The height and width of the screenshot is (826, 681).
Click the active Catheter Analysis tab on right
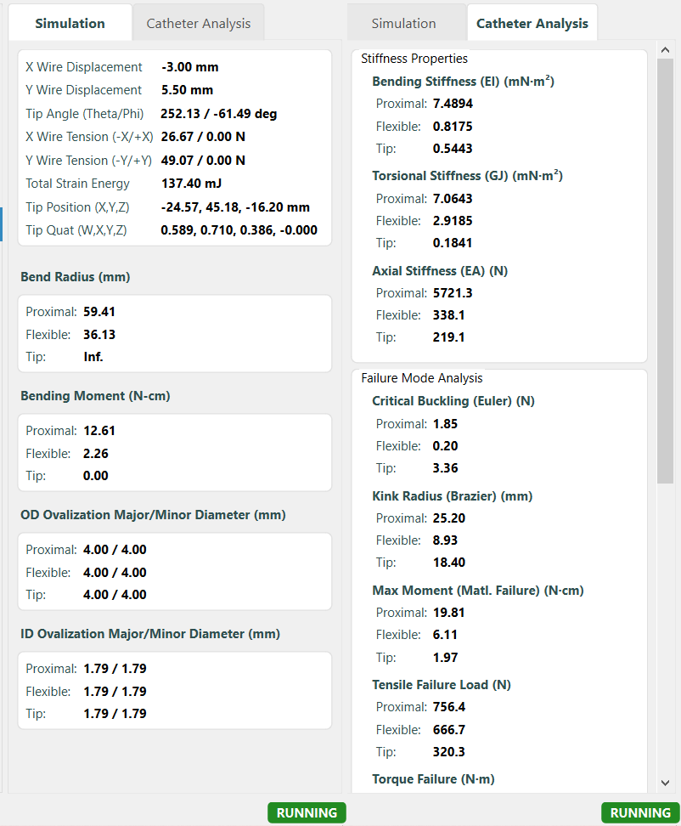click(x=532, y=23)
